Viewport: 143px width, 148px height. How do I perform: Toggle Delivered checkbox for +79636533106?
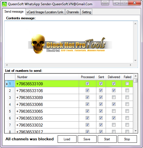pyautogui.click(x=114, y=91)
